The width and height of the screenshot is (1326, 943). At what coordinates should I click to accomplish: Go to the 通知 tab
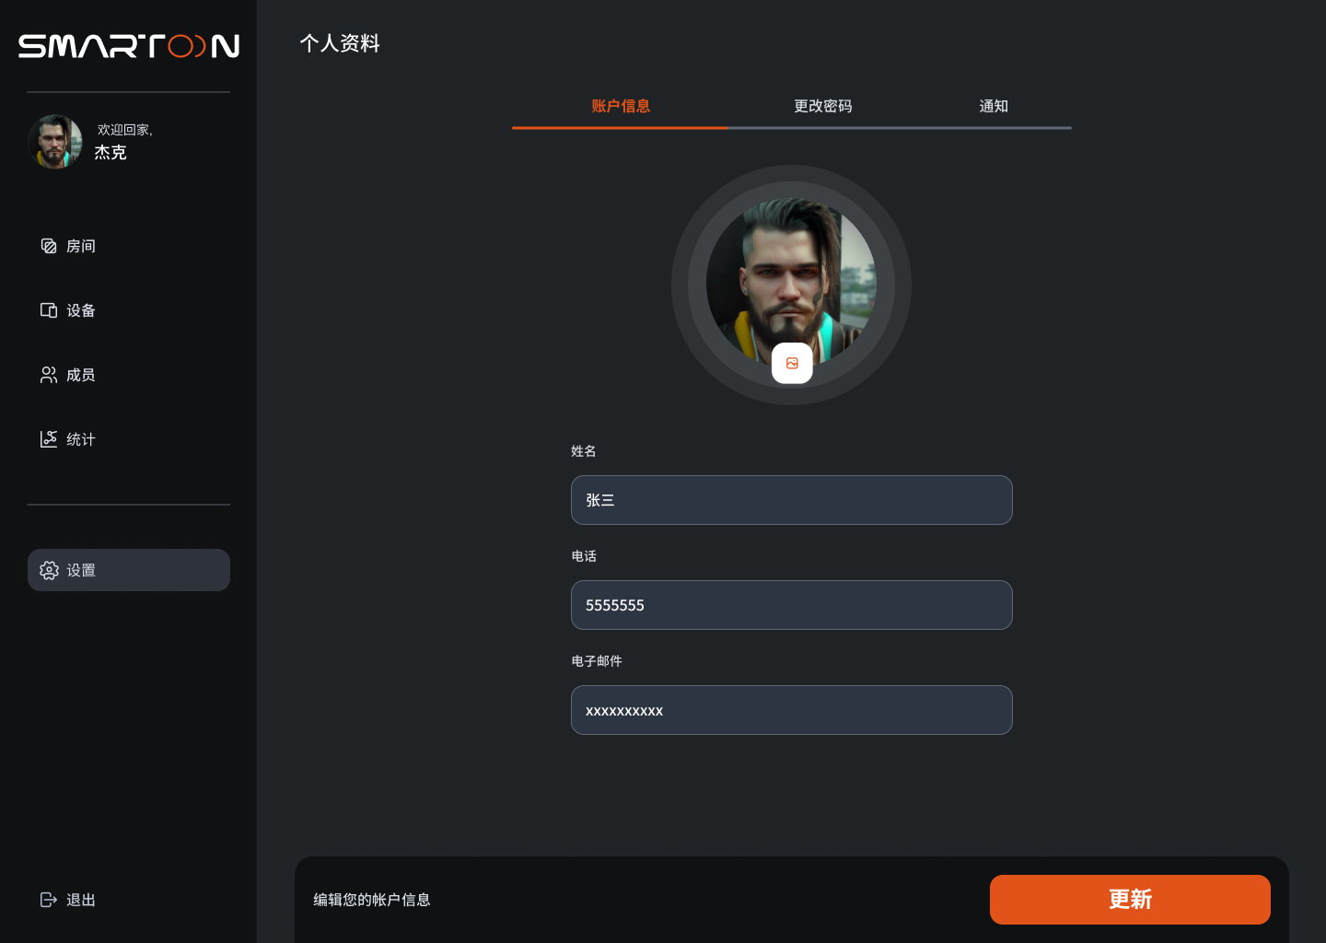(993, 106)
